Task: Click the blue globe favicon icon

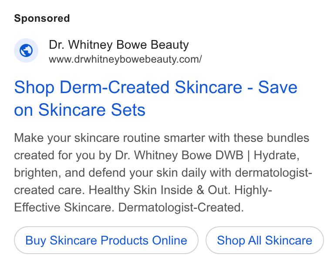Action: click(x=26, y=50)
